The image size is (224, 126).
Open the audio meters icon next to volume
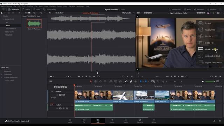tap(218, 82)
